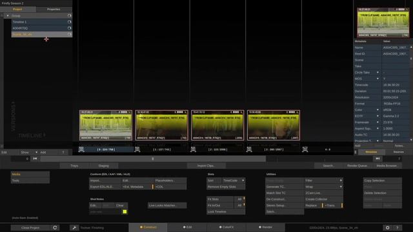
Task: Open the TimeCode sort dropdown
Action: click(234, 180)
